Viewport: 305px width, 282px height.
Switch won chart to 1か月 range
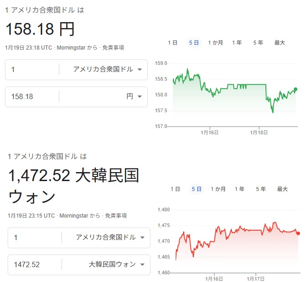point(218,189)
